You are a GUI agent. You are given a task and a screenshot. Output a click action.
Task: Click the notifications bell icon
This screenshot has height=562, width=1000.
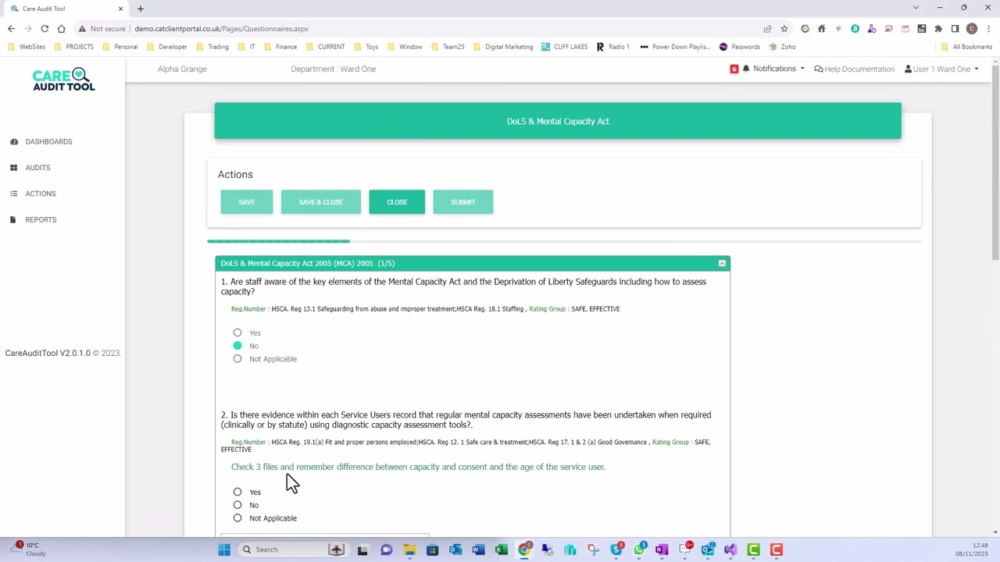click(746, 69)
